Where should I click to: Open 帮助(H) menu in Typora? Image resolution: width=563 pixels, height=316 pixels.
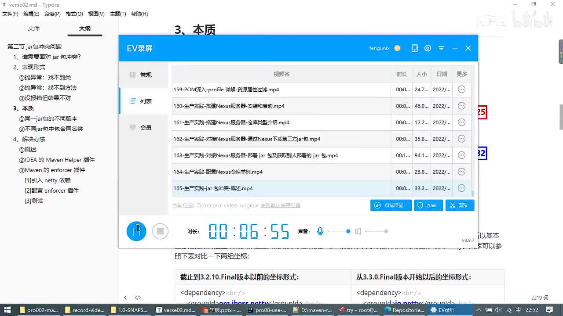pos(139,14)
